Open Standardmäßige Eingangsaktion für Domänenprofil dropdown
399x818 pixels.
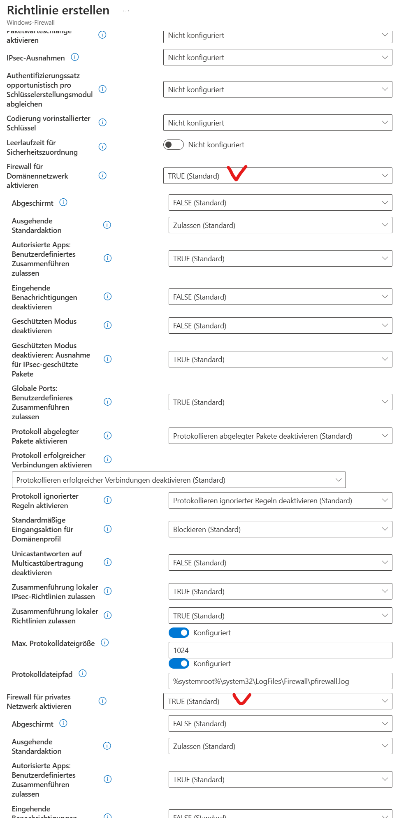point(280,530)
